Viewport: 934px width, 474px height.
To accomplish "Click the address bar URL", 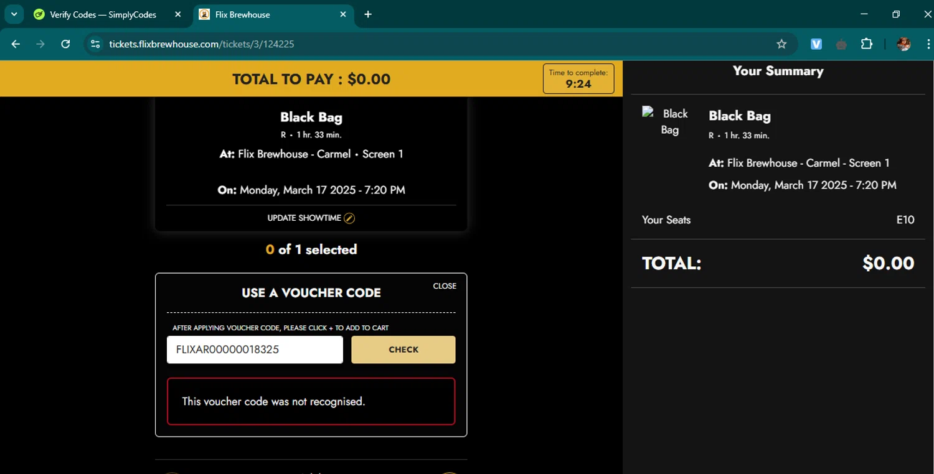I will point(202,44).
